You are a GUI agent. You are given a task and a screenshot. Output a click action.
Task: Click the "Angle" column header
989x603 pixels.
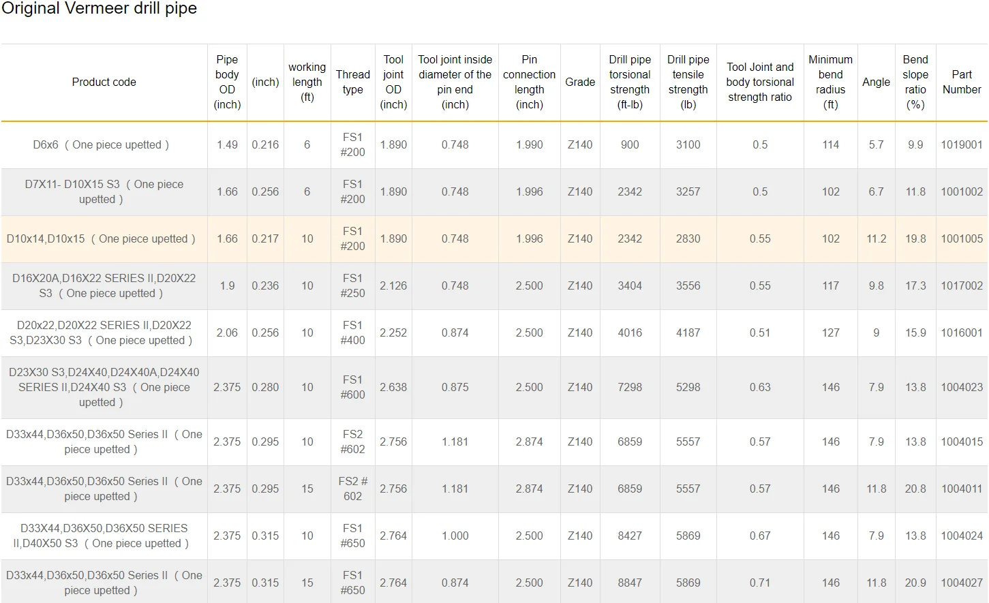click(x=876, y=82)
